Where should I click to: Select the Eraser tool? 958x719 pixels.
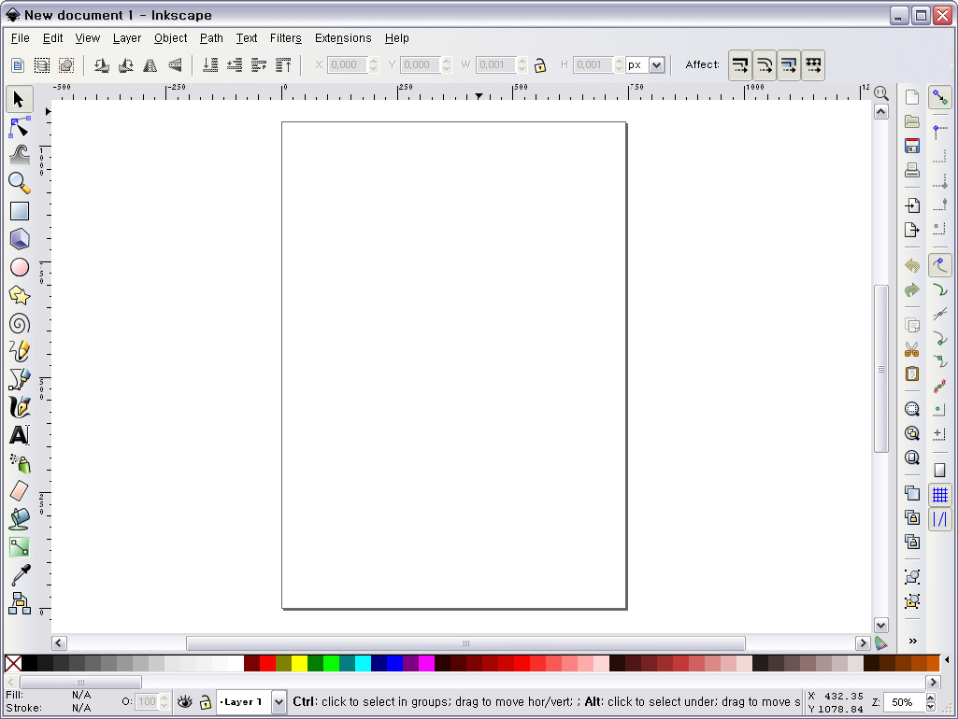[19, 491]
